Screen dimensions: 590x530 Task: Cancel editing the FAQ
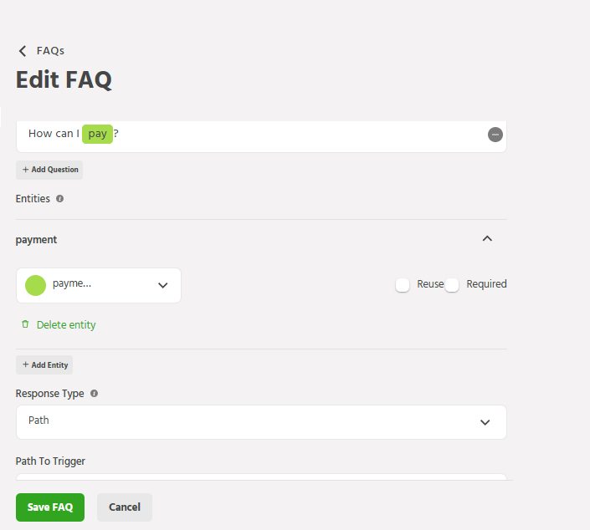[x=125, y=507]
